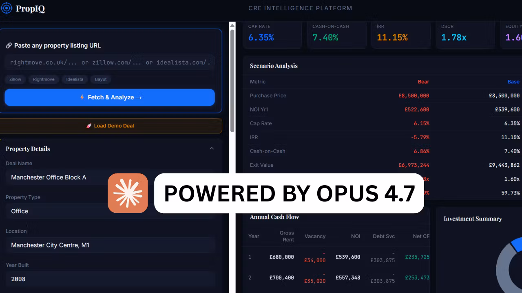This screenshot has height=293, width=522.
Task: Click the PropIQ logo icon
Action: (6, 8)
